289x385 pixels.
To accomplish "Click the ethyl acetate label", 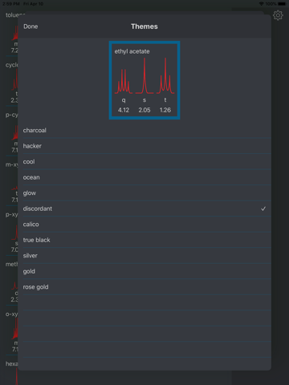I will [x=132, y=51].
